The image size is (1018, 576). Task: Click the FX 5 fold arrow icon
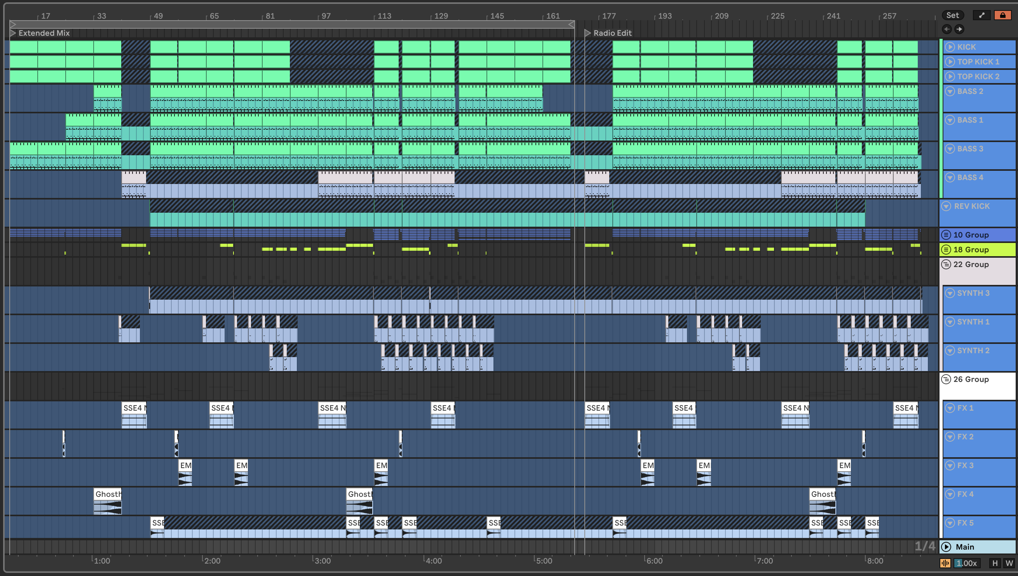click(950, 522)
